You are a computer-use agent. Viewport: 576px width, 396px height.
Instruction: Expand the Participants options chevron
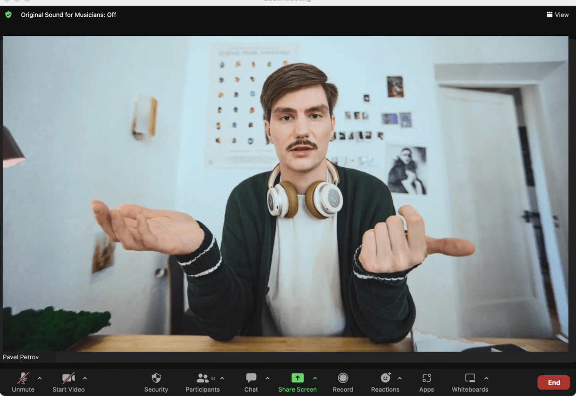click(222, 378)
